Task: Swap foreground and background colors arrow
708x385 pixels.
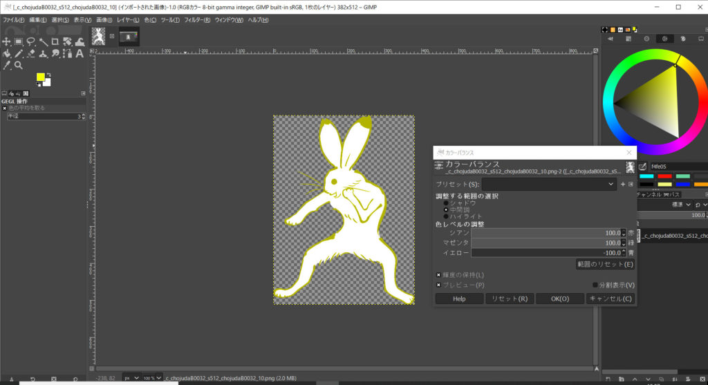Action: (x=49, y=75)
